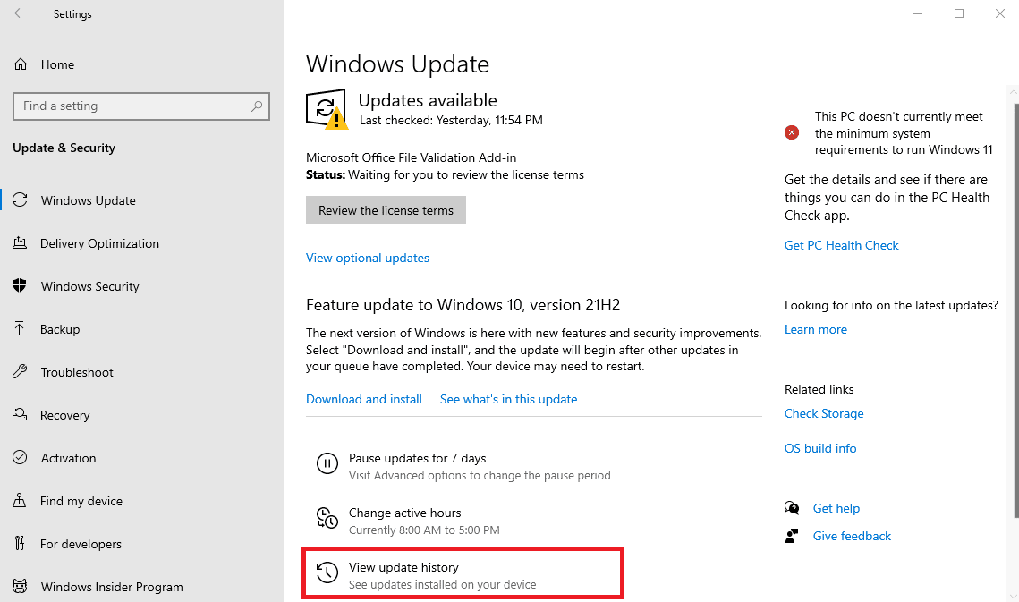This screenshot has height=602, width=1019.
Task: Open the Check Storage link
Action: click(823, 413)
